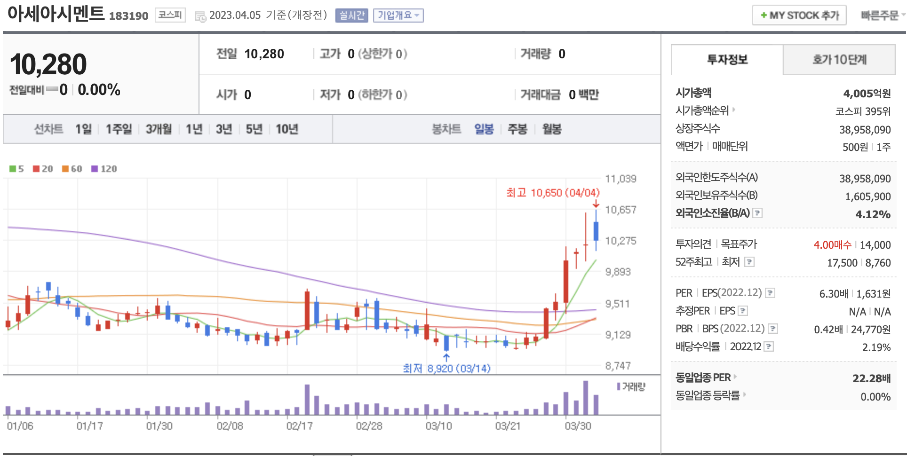The image size is (907, 456).
Task: Click the calendar icon beside the date
Action: click(x=200, y=16)
